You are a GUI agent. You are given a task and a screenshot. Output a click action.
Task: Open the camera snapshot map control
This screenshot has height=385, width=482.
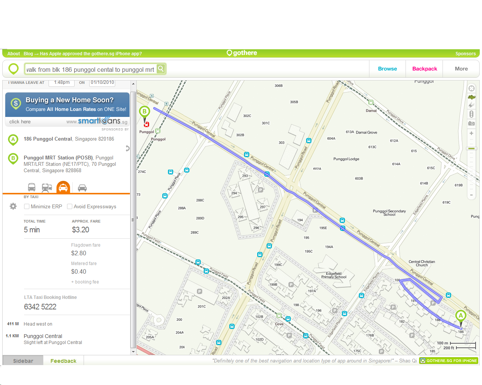point(471,123)
